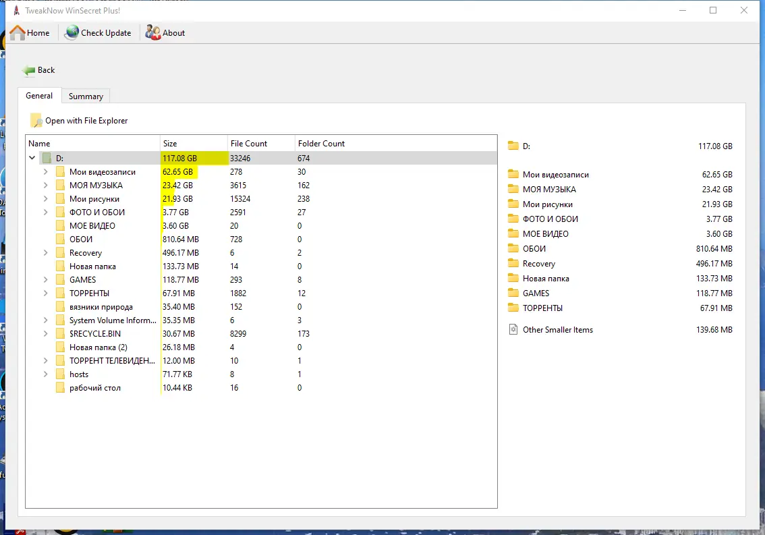Expand the ТОРРЕНТЫ folder in tree
This screenshot has height=535, width=765.
point(45,293)
